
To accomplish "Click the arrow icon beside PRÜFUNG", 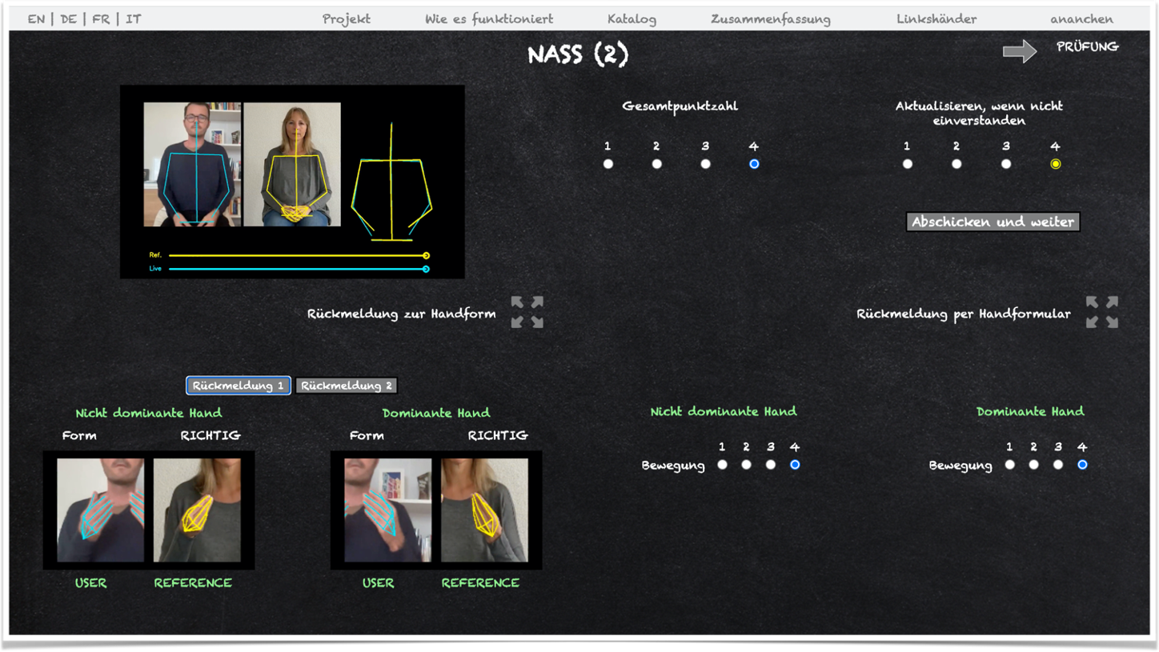I will (x=1019, y=52).
